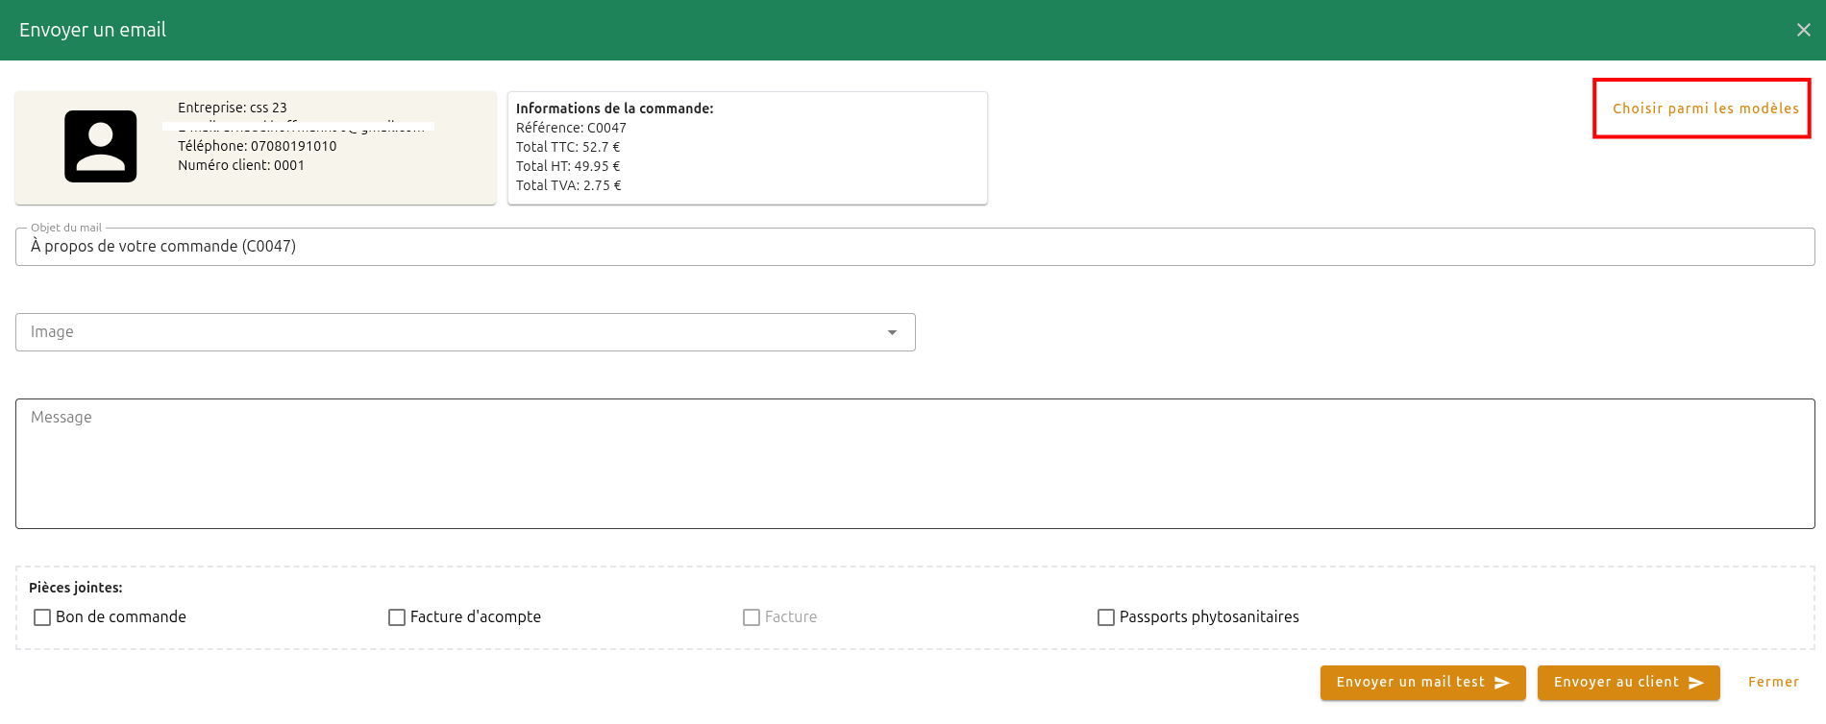Click the 'Numéro client: 0001' text
This screenshot has width=1826, height=724.
click(241, 165)
